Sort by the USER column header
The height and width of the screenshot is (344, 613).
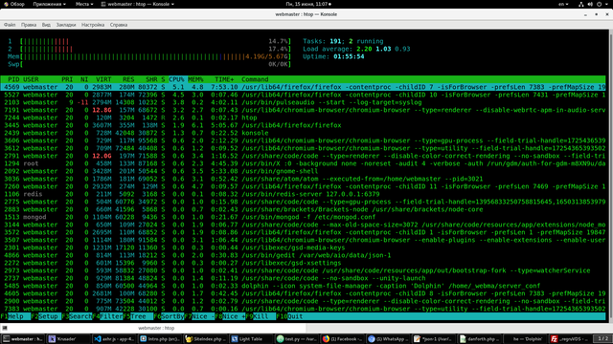click(31, 79)
